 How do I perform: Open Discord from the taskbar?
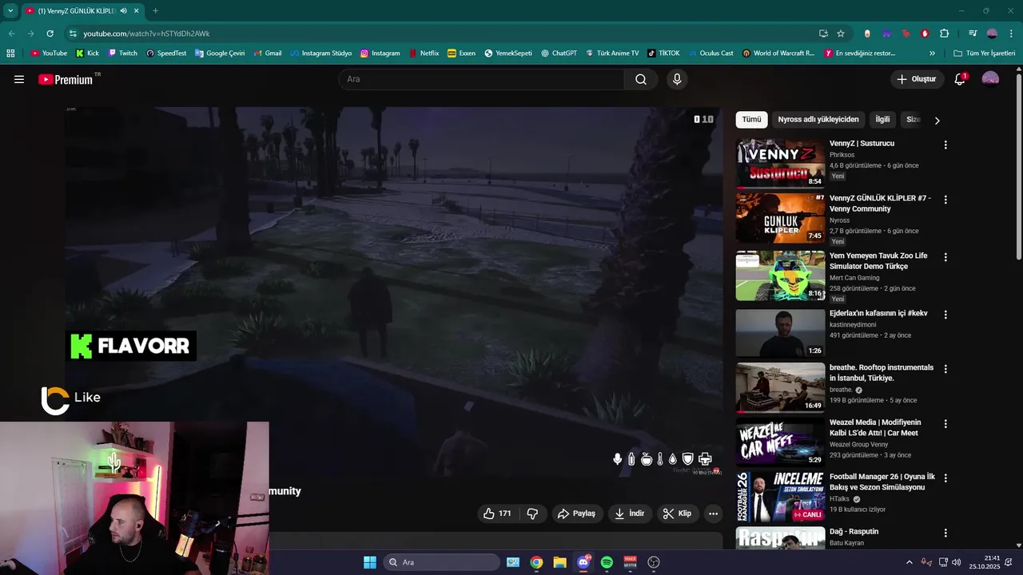pos(583,562)
